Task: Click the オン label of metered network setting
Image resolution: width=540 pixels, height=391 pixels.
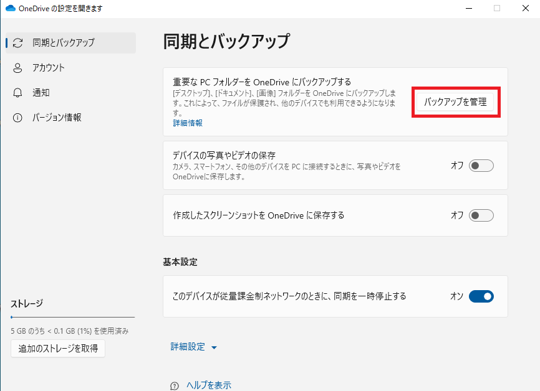Action: click(457, 296)
